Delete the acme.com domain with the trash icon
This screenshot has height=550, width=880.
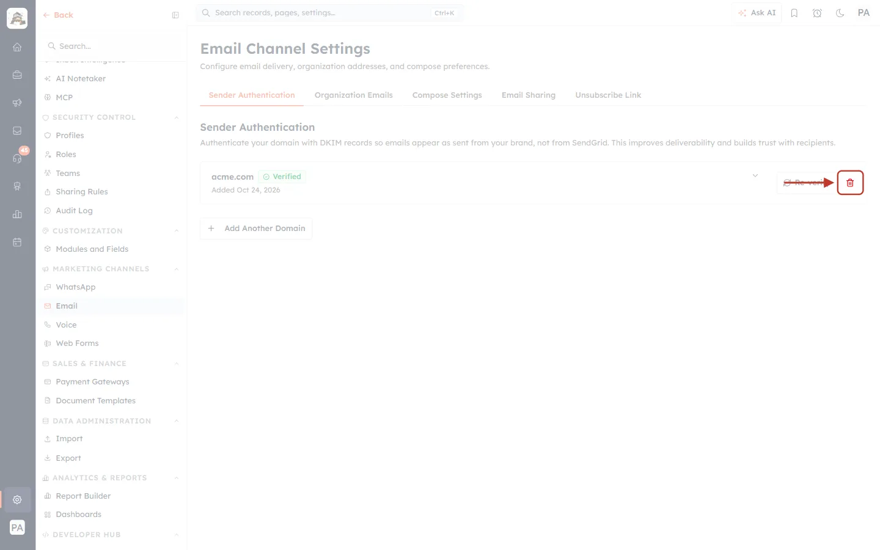coord(850,183)
